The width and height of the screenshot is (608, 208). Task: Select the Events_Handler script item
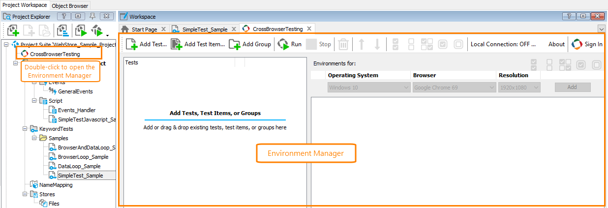click(77, 110)
